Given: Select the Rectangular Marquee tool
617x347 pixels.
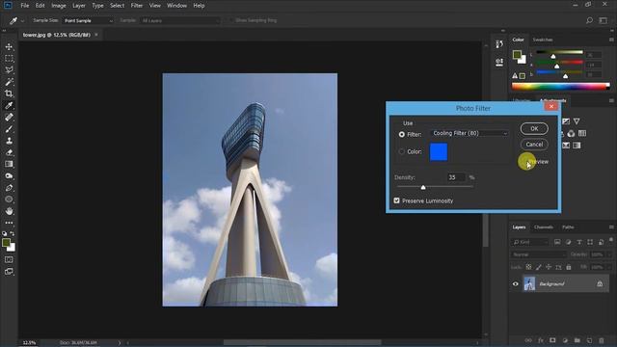Looking at the screenshot, I should [x=9, y=59].
